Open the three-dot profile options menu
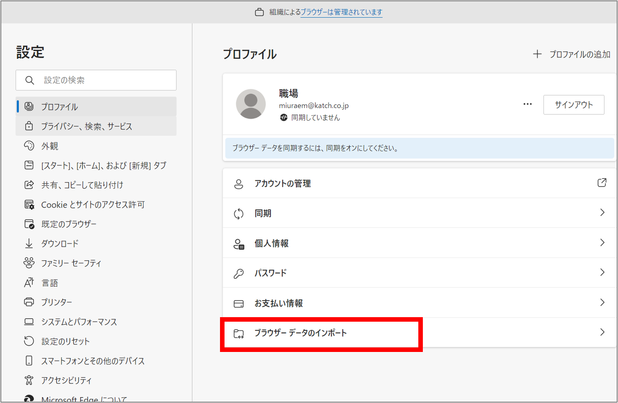618x403 pixels. point(527,104)
